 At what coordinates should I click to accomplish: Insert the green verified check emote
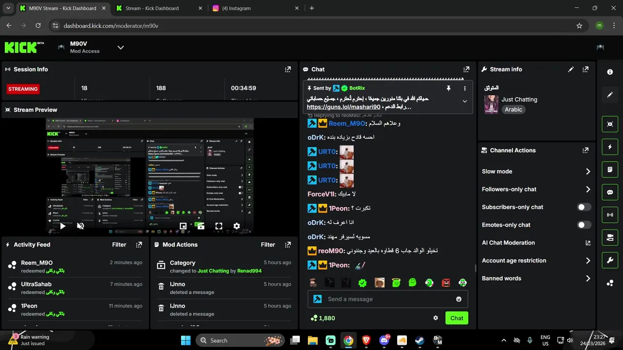pos(363,283)
